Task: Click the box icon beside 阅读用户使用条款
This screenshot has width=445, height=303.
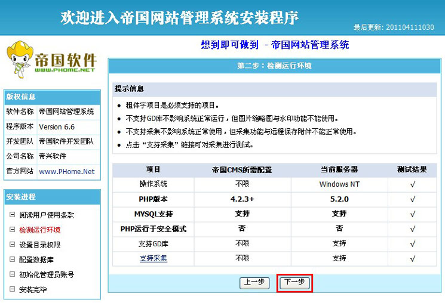Action: pos(12,215)
